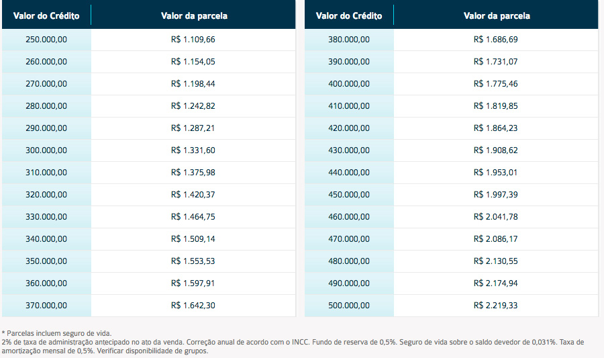Select the 340.000,00 credit value cell

[x=46, y=239]
